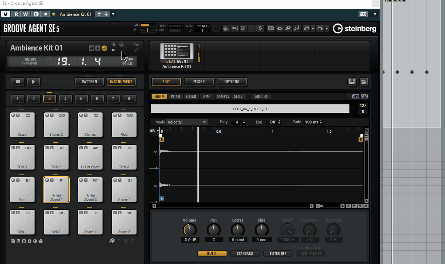Enable Read automation (R) button
Image resolution: width=445 pixels, height=264 pixels.
point(16,14)
